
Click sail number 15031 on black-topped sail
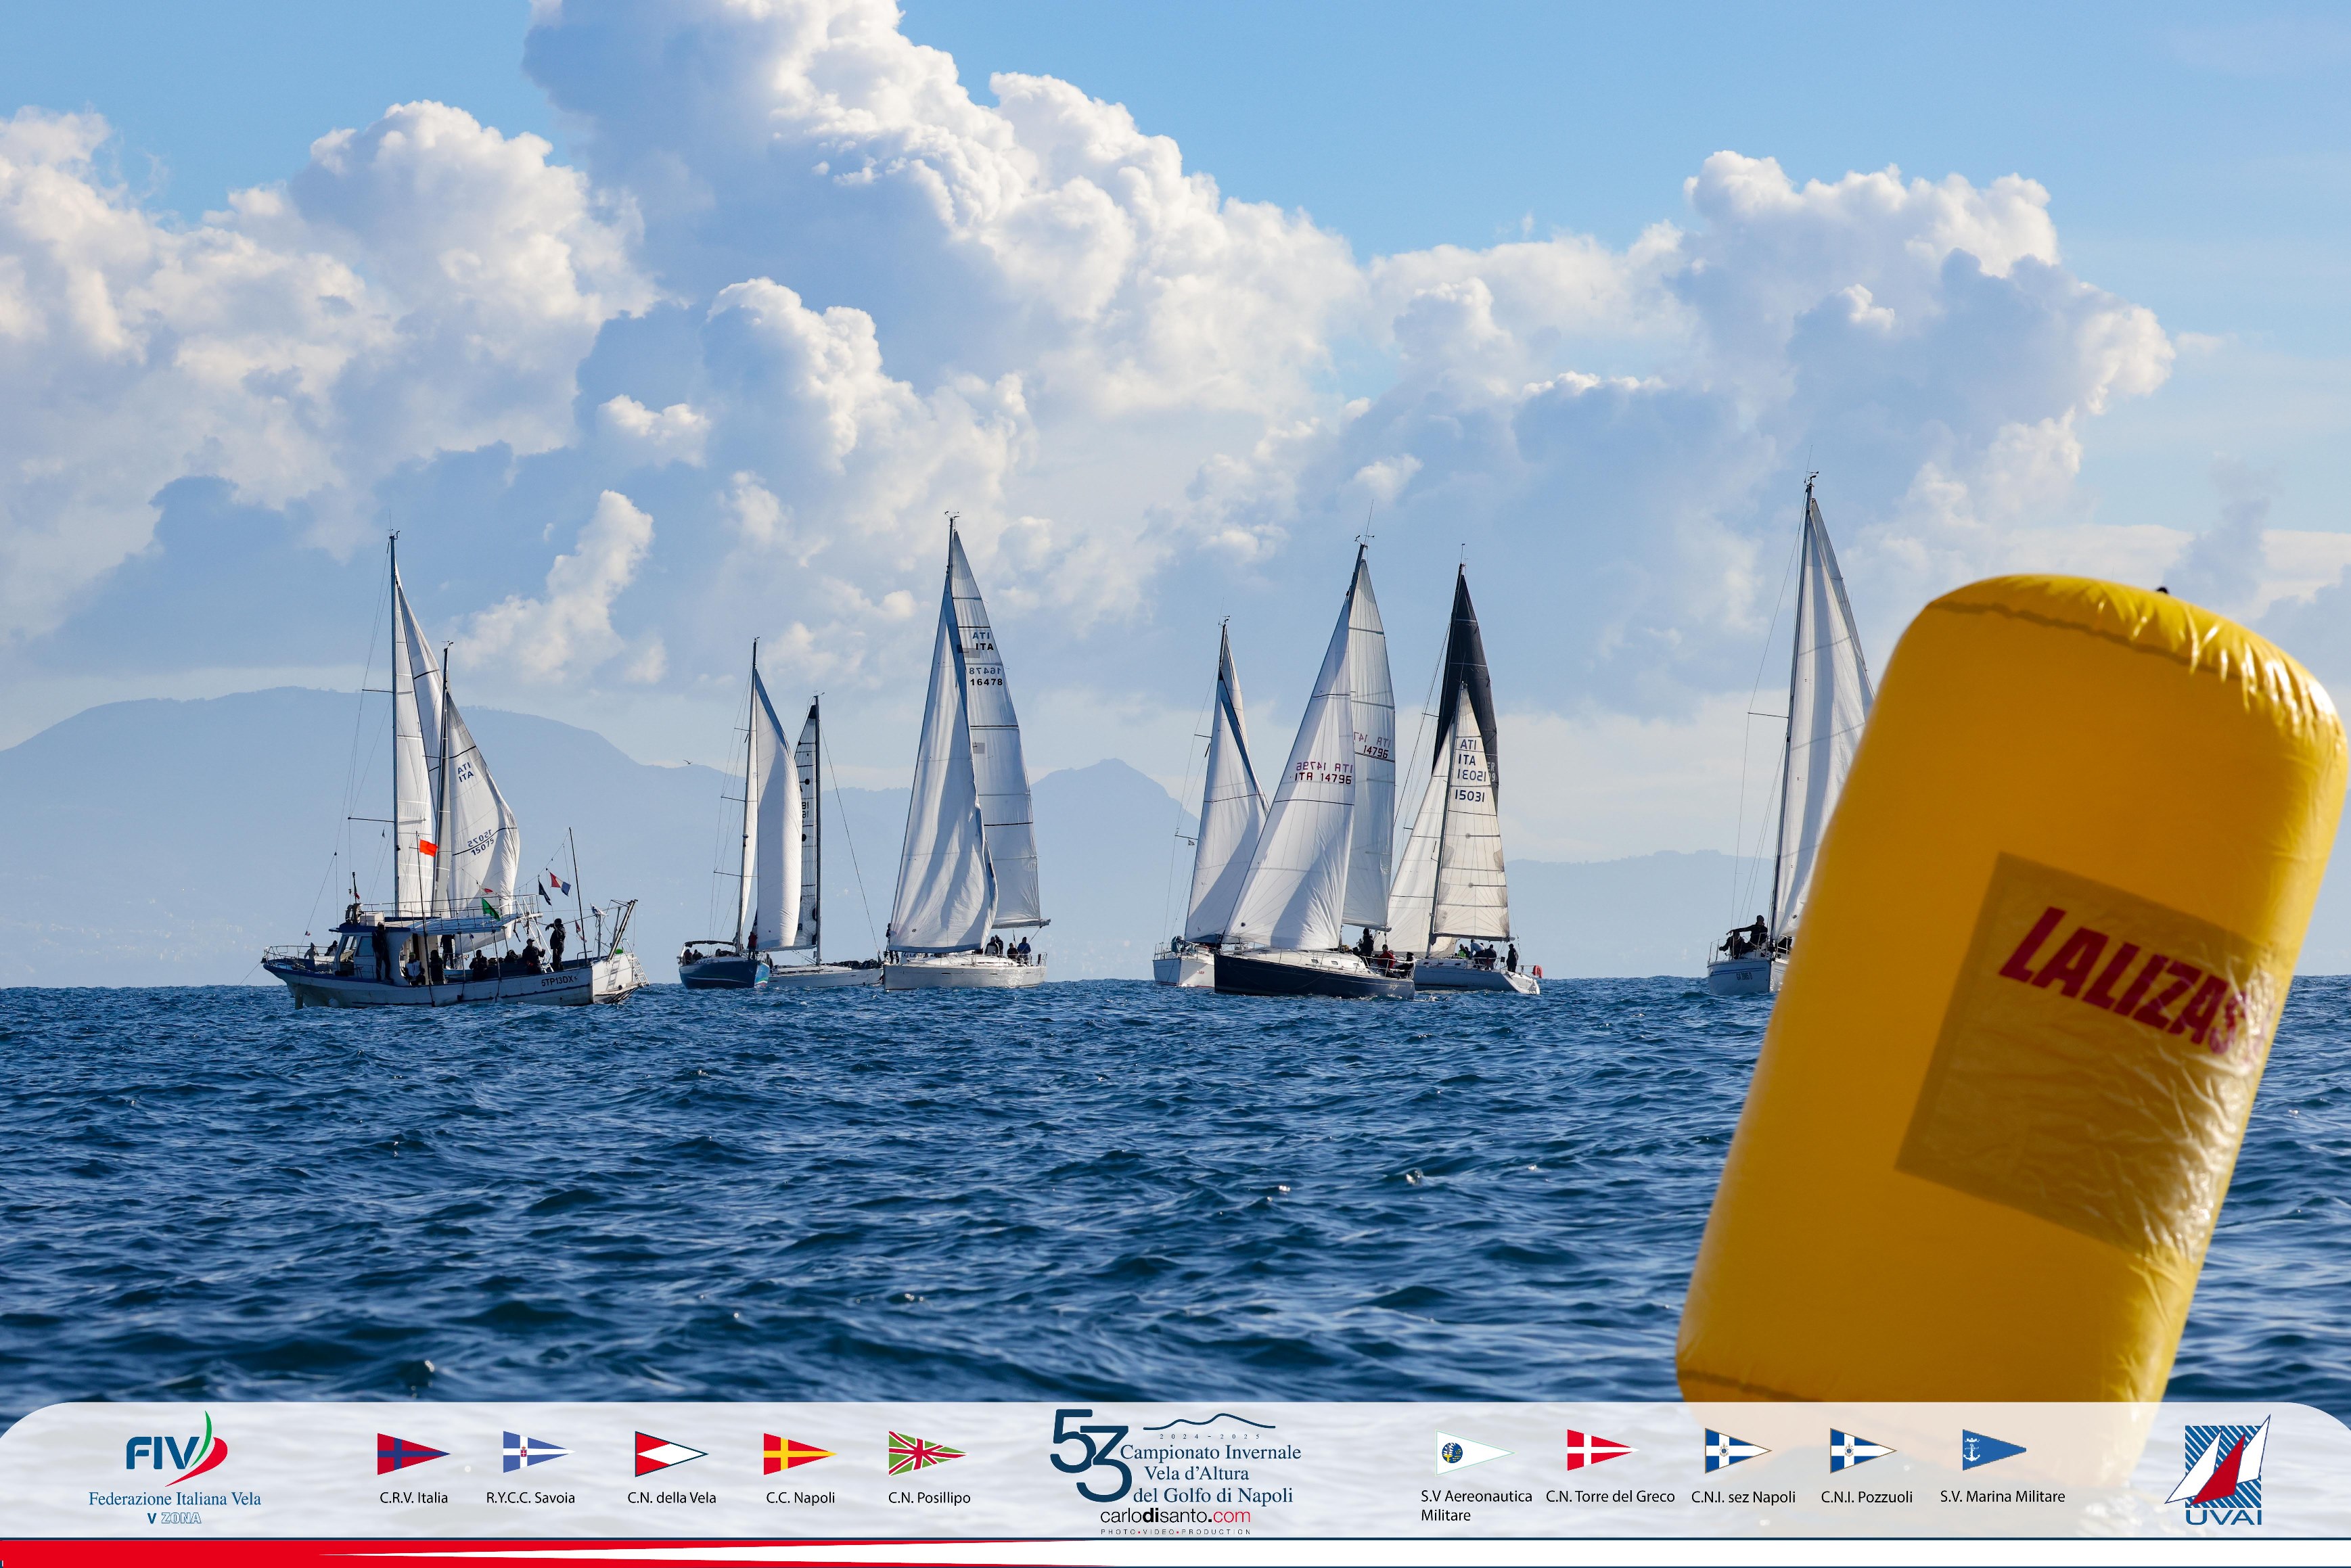click(1469, 796)
